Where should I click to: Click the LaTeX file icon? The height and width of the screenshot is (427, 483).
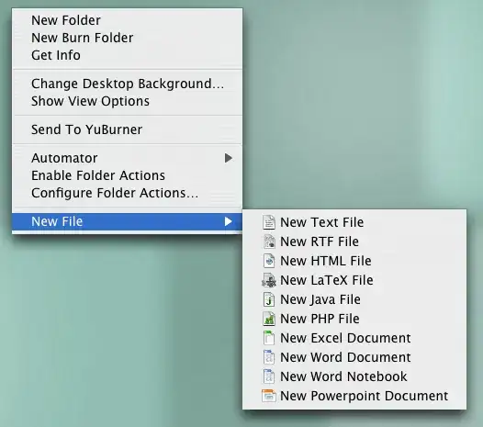(269, 280)
